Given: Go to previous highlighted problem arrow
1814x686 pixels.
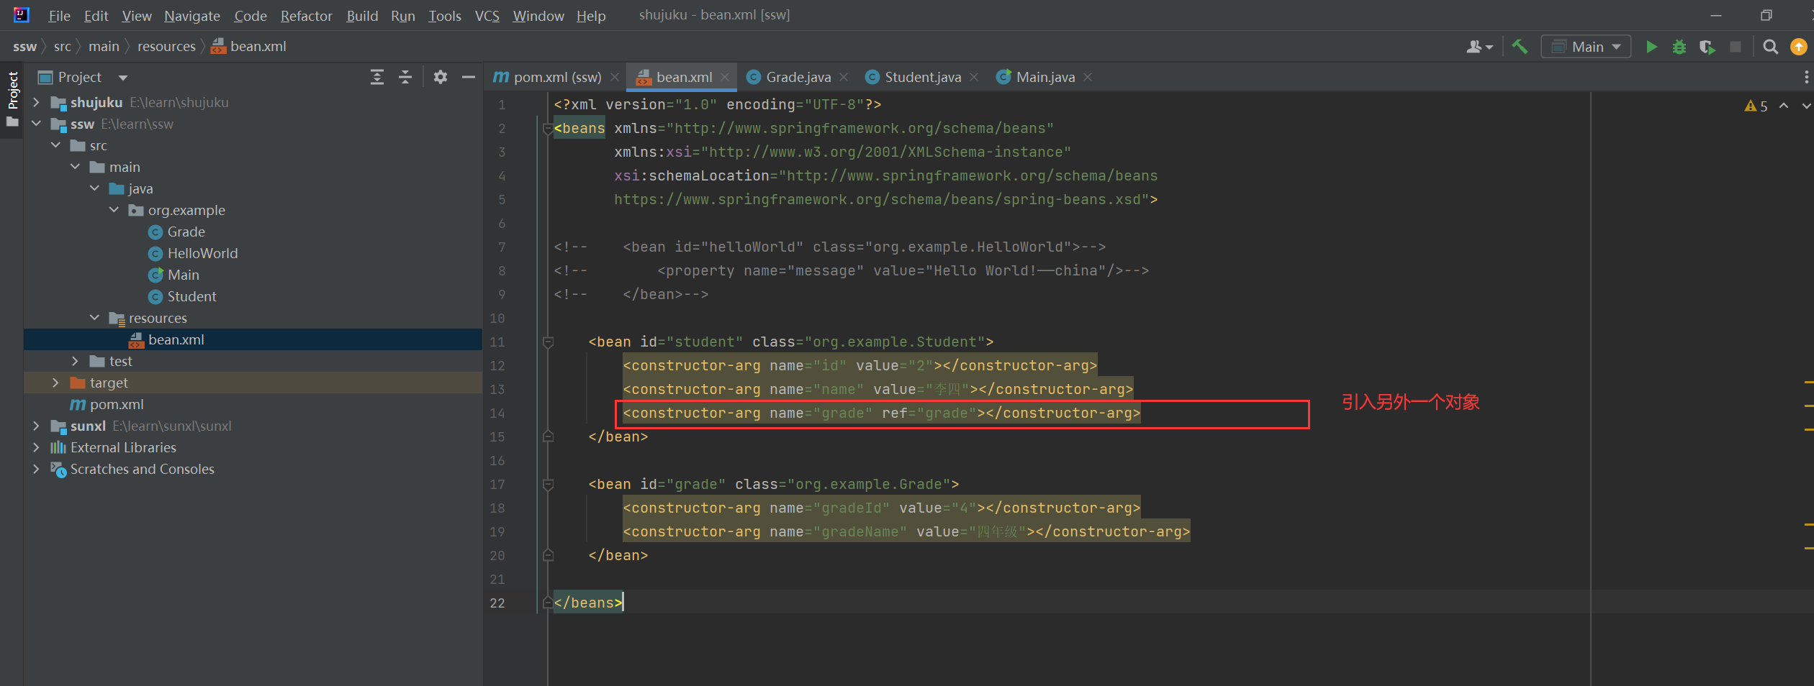Looking at the screenshot, I should click(1784, 106).
